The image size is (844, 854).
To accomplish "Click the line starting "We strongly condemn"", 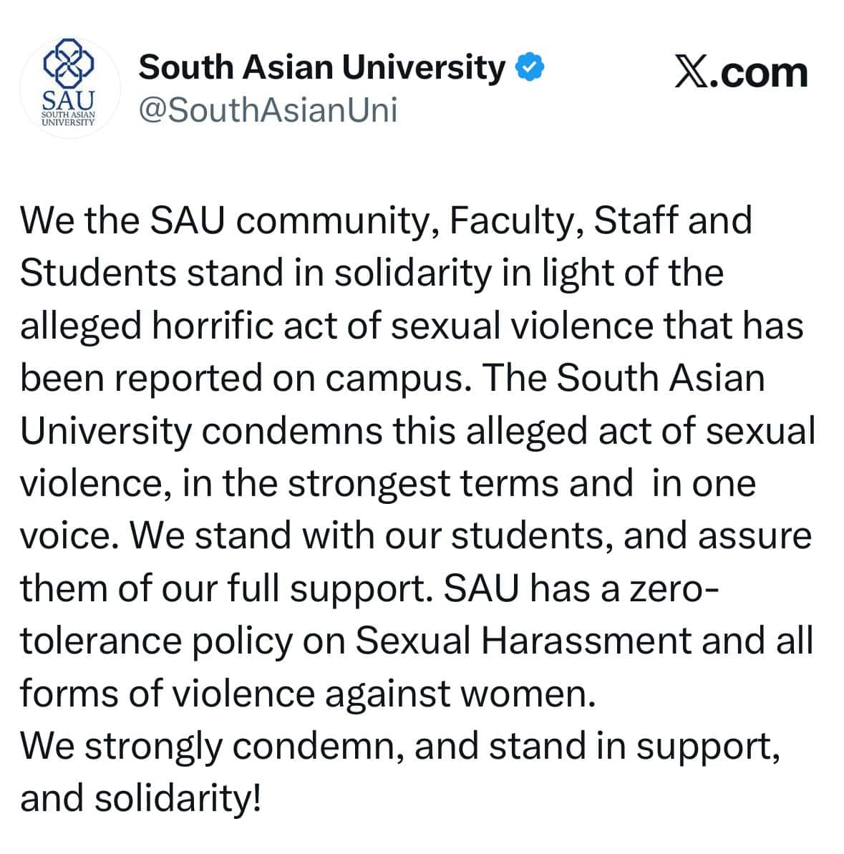I will pos(399,746).
